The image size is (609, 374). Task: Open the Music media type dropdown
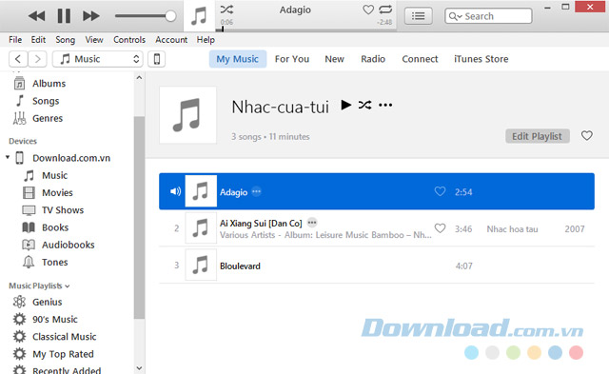coord(98,59)
